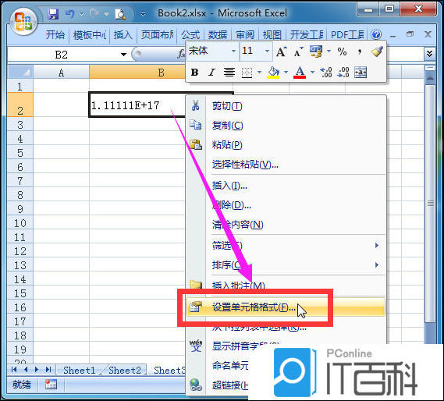The height and width of the screenshot is (401, 444).
Task: Click the macro recording status bar icon
Action: coord(51,385)
